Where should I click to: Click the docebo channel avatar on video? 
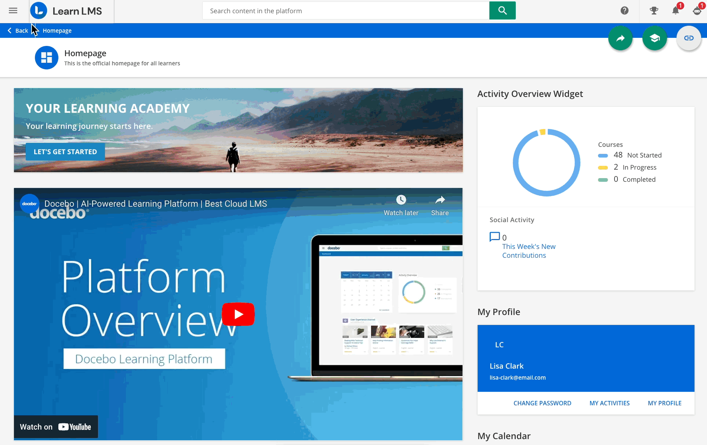pos(29,204)
